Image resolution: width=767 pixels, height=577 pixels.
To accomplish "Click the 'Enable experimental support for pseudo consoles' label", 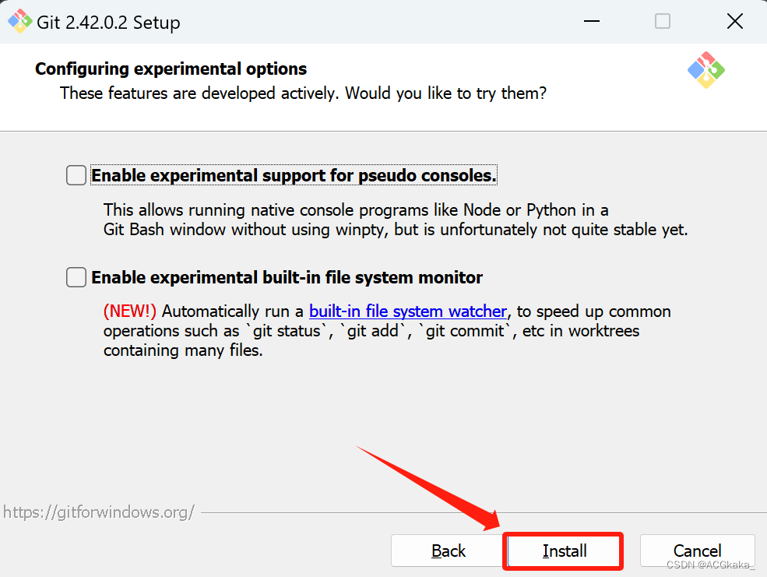I will 294,176.
